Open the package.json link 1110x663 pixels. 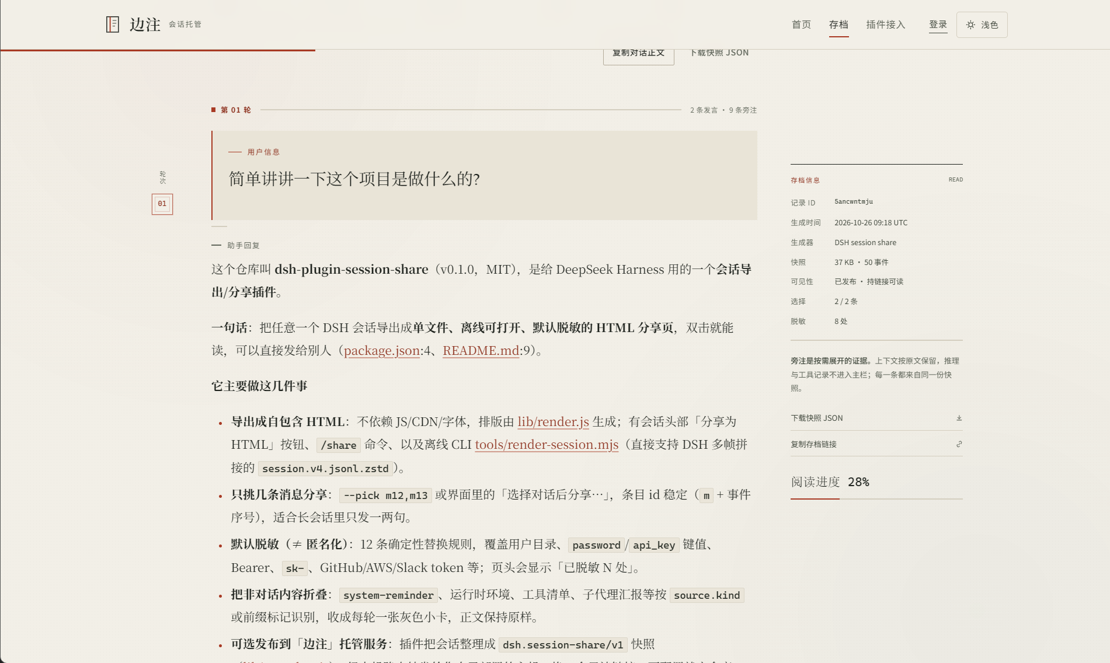(382, 351)
